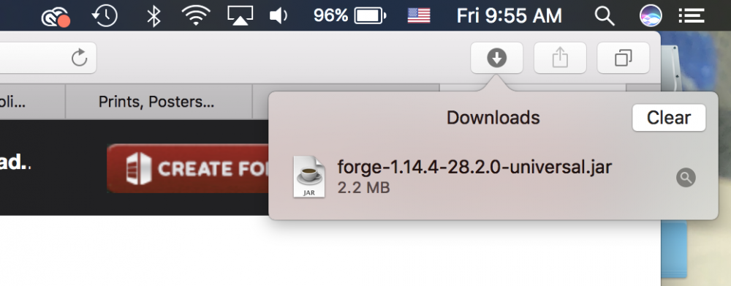The height and width of the screenshot is (286, 731).
Task: Reload the page with refresh arrow
Action: tap(80, 58)
